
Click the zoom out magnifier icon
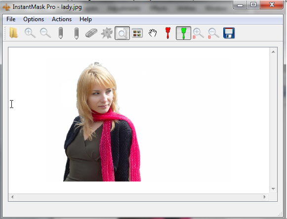(45, 33)
